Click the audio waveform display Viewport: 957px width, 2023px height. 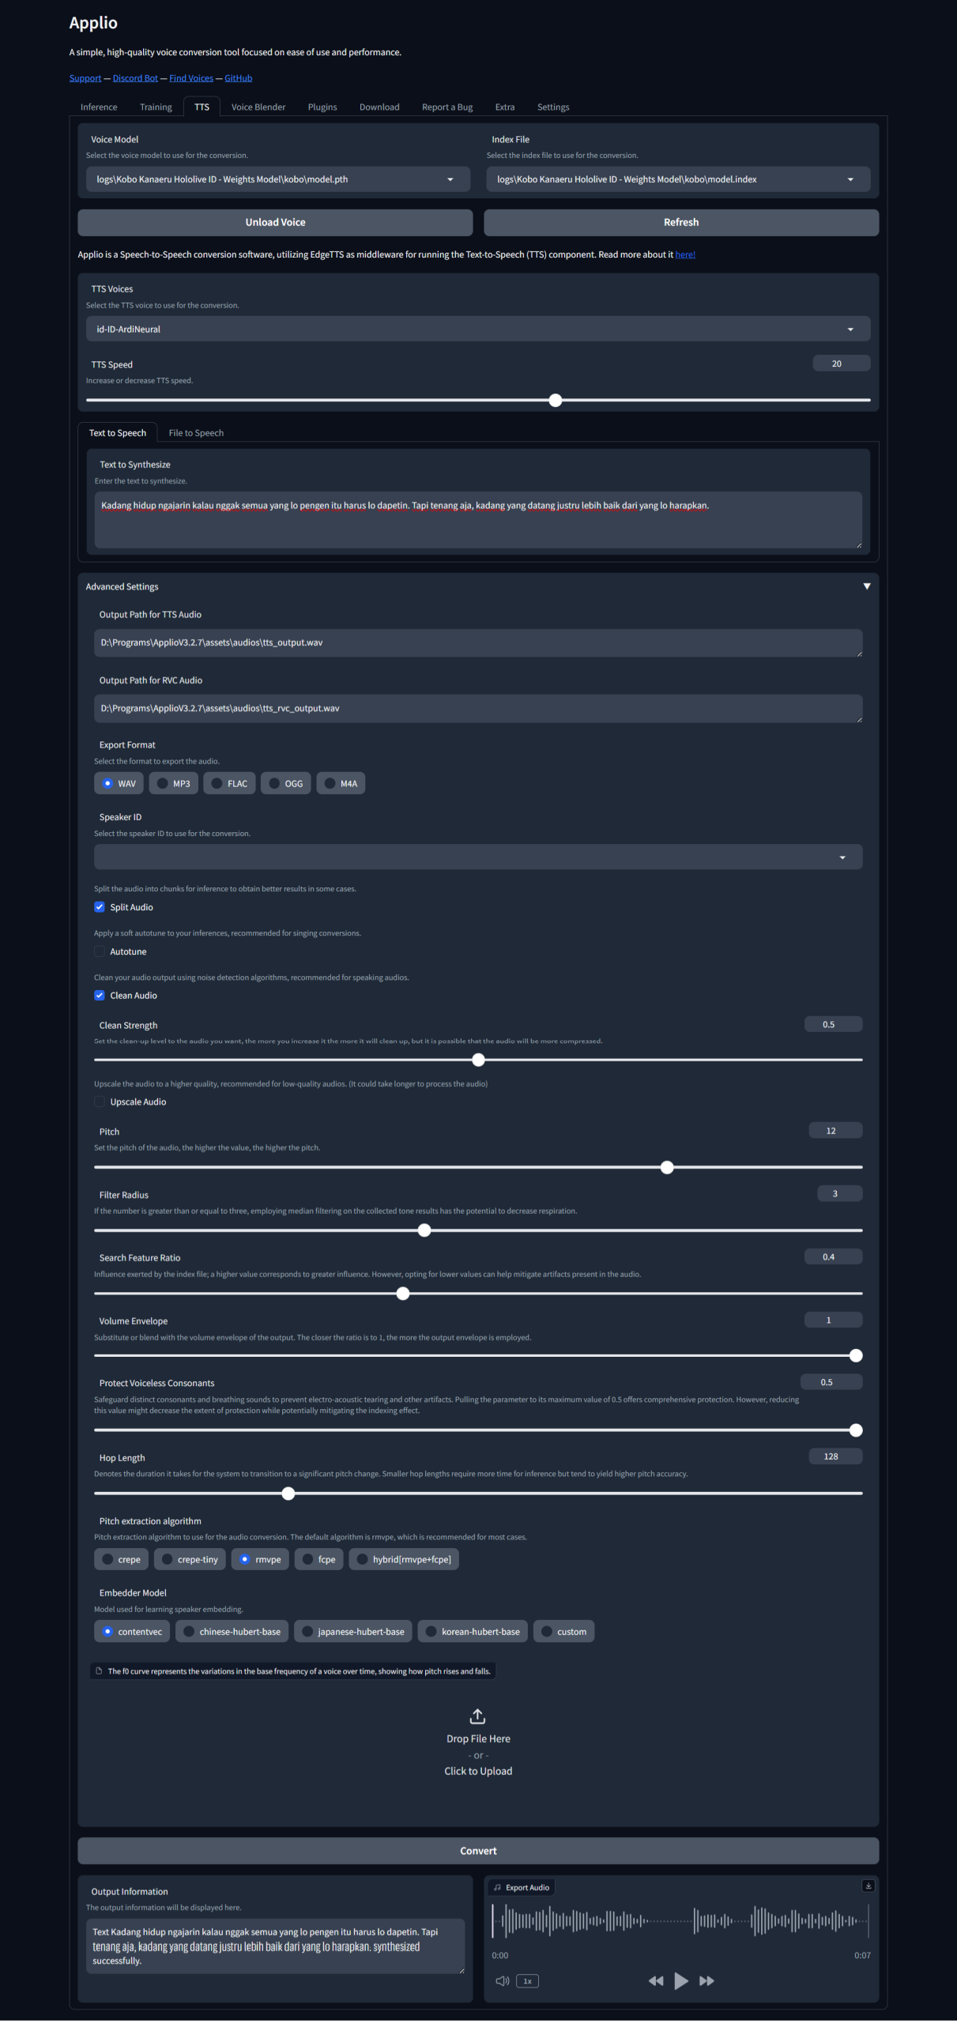[680, 1920]
